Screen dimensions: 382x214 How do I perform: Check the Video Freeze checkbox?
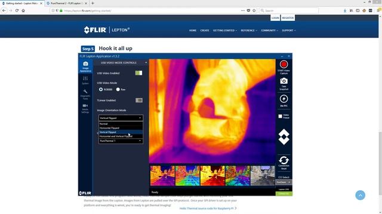coord(280,117)
